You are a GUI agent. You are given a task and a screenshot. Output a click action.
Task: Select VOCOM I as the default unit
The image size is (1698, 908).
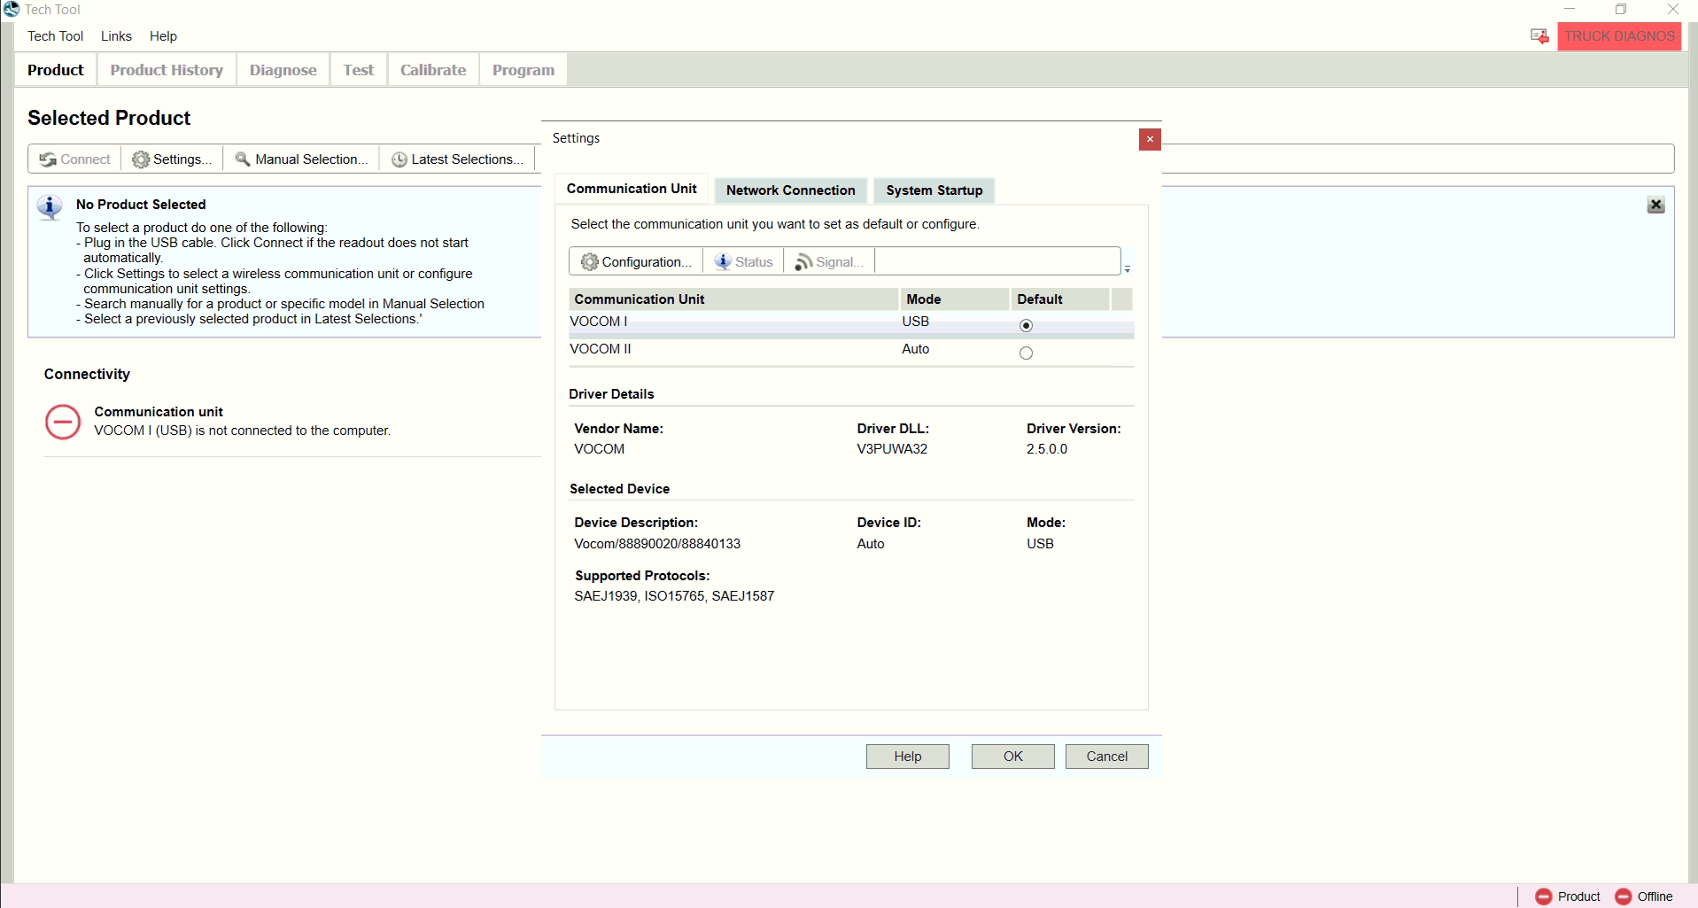click(x=1026, y=325)
